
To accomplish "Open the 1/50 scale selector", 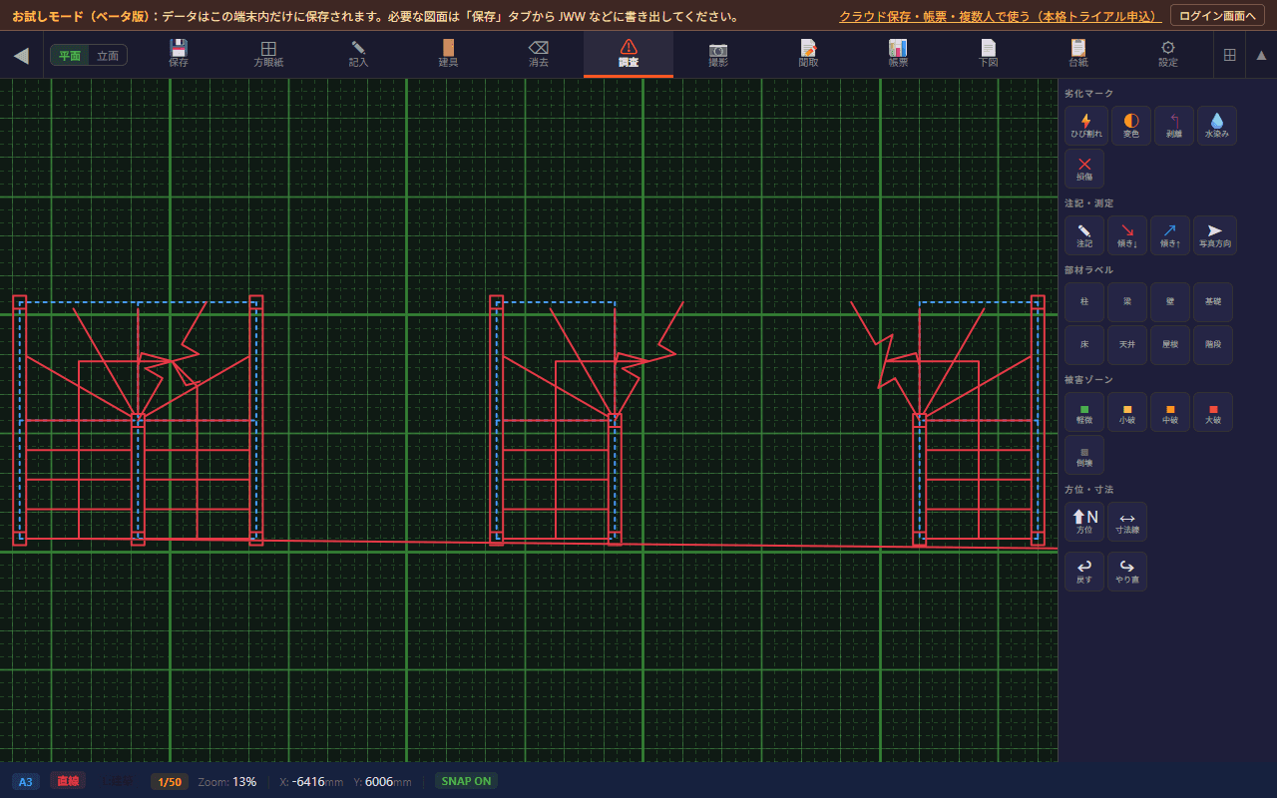I will point(169,781).
